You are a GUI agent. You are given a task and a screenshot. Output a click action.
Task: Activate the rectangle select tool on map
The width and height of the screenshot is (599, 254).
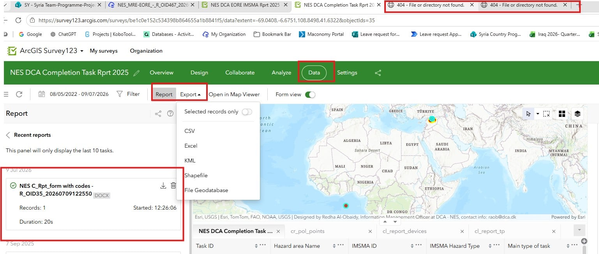pyautogui.click(x=546, y=114)
